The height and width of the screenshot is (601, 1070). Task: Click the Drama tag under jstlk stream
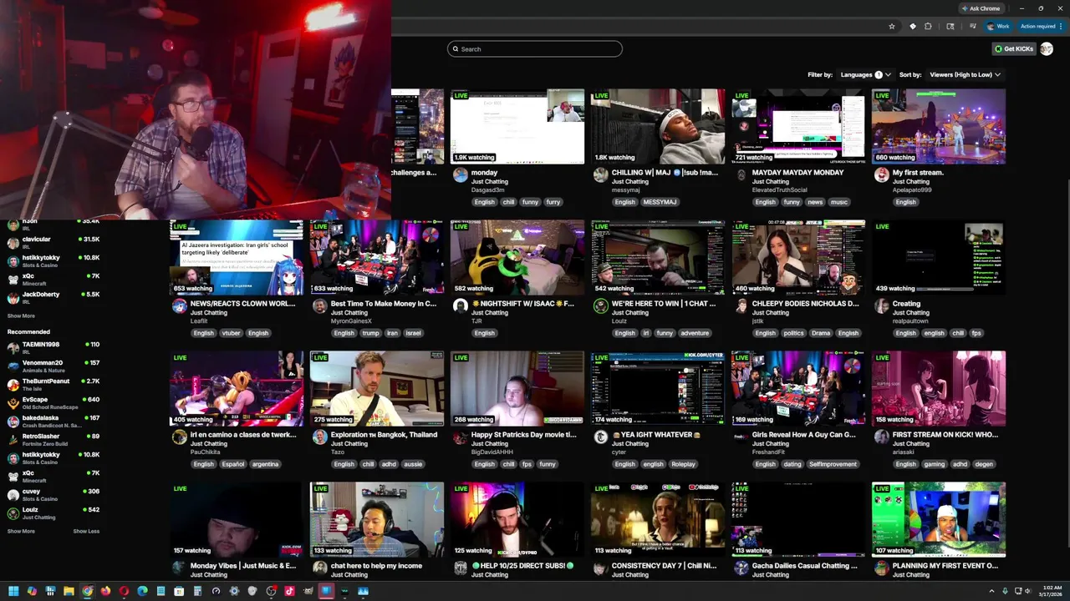821,333
